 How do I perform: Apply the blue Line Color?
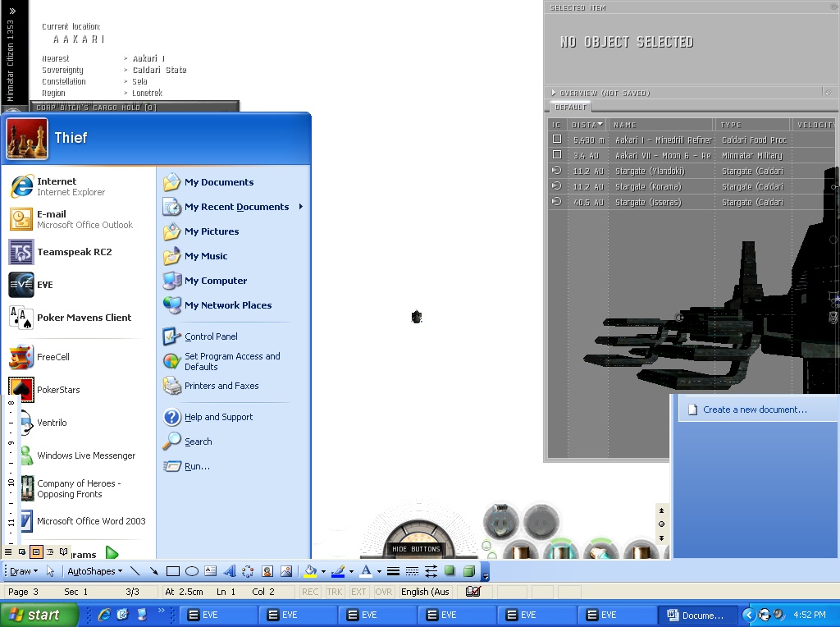pyautogui.click(x=338, y=571)
